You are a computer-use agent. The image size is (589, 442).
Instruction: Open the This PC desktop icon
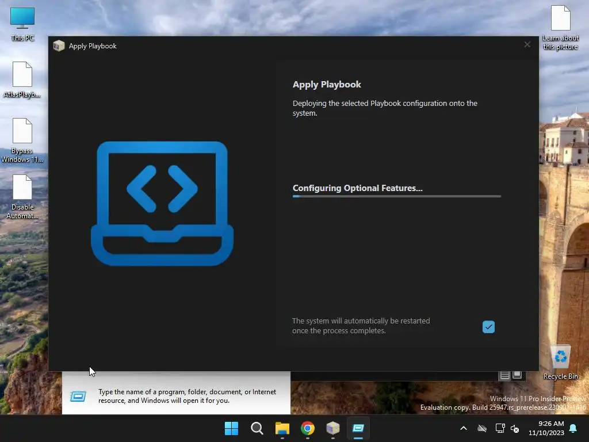point(22,24)
